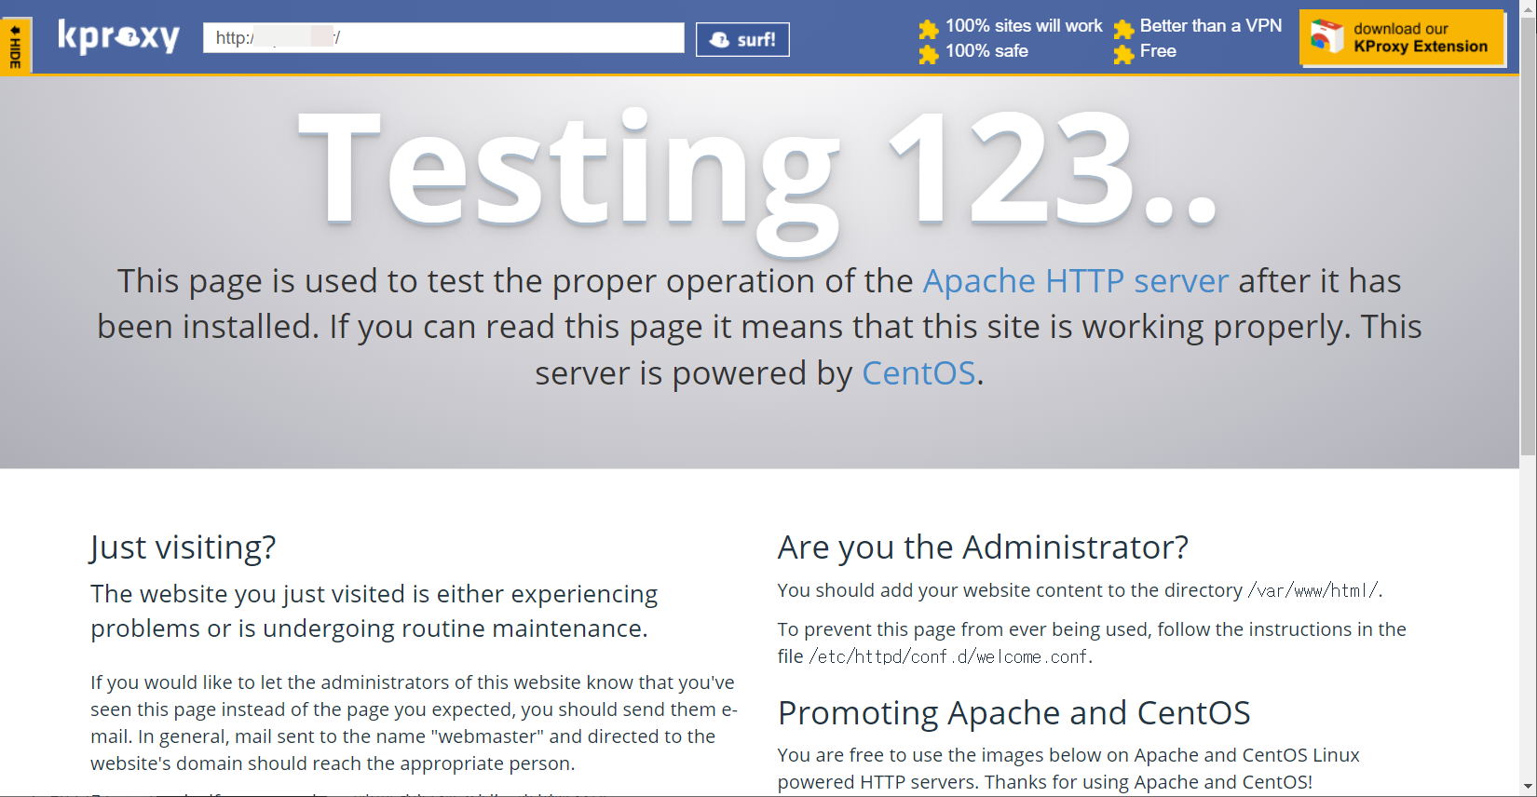Viewport: 1537px width, 797px height.
Task: Click the "Promoting Apache and CentOS" heading
Action: (1013, 713)
